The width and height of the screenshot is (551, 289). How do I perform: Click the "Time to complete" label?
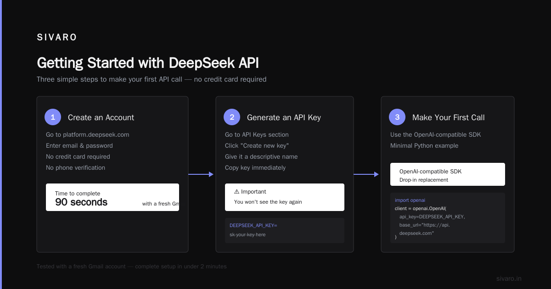(x=78, y=194)
